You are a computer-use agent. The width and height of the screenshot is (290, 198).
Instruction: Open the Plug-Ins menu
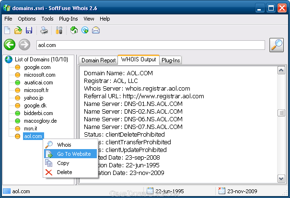[x=69, y=19]
